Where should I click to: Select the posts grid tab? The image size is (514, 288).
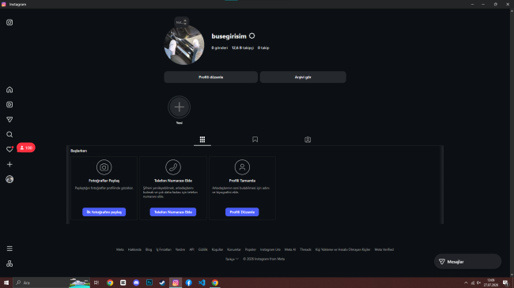point(202,140)
